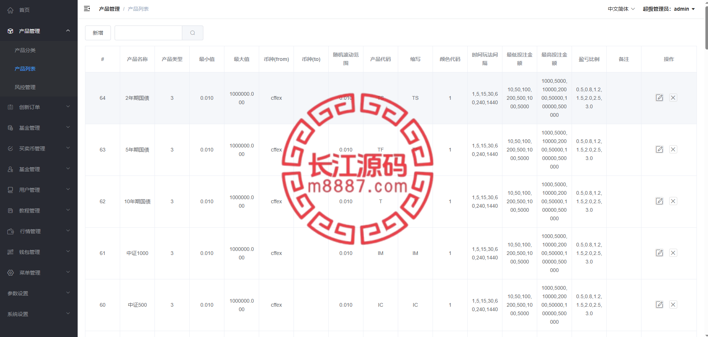Viewport: 708px width, 337px height.
Task: Click the 币种(from) column header
Action: click(x=276, y=59)
